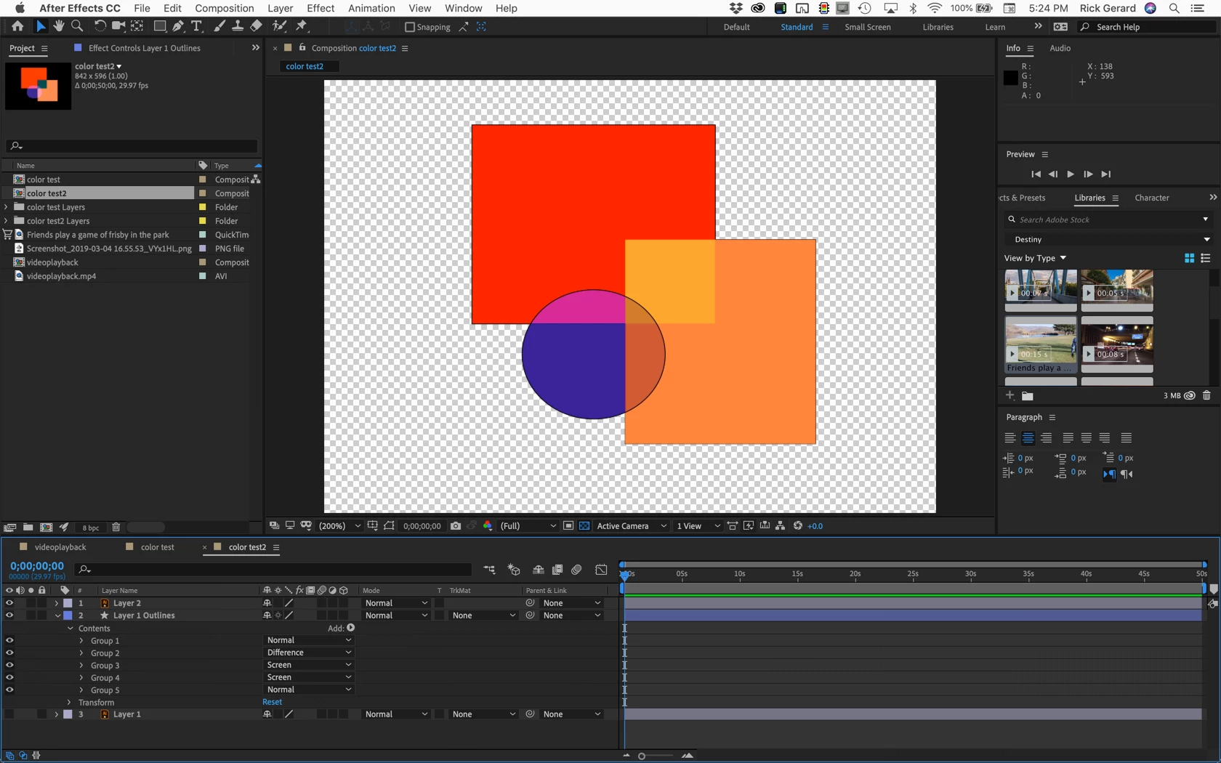Enable the Snapping checkbox

click(x=409, y=27)
